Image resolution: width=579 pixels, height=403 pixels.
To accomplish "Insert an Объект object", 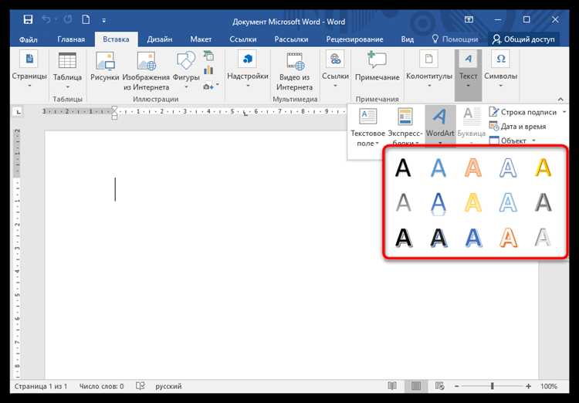I will point(508,141).
